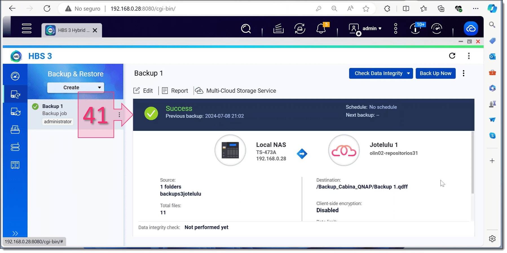Screen dimensions: 507x253
Task: Go back in the browser
Action: 12,9
